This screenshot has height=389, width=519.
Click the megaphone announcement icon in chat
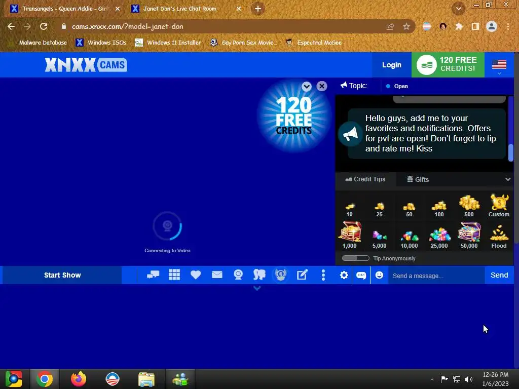click(x=350, y=134)
